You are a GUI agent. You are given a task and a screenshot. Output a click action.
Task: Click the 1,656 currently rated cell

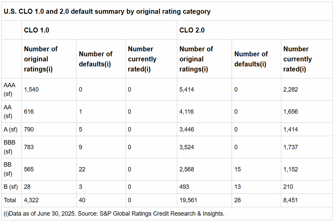pyautogui.click(x=290, y=112)
